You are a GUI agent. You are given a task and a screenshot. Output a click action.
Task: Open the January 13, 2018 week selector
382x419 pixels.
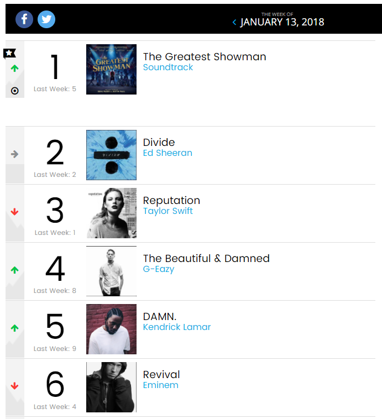pyautogui.click(x=282, y=22)
